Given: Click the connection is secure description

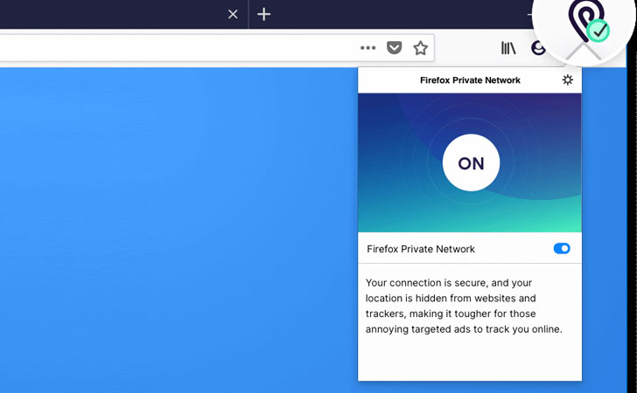Looking at the screenshot, I should [x=464, y=307].
